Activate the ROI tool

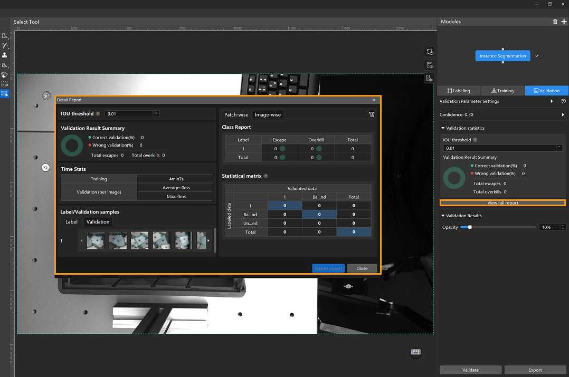point(4,84)
